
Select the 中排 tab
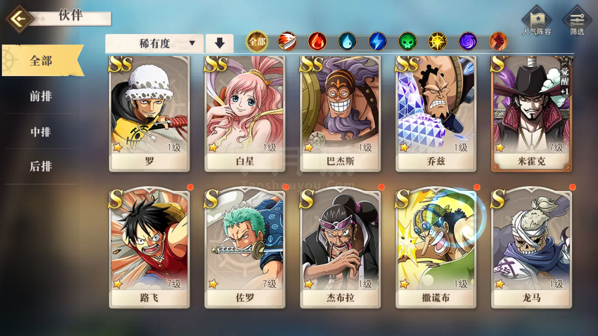click(41, 131)
